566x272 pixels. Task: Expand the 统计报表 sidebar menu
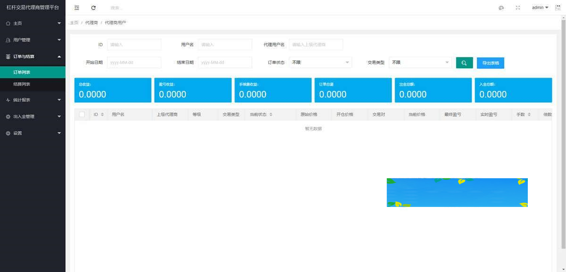[x=33, y=100]
